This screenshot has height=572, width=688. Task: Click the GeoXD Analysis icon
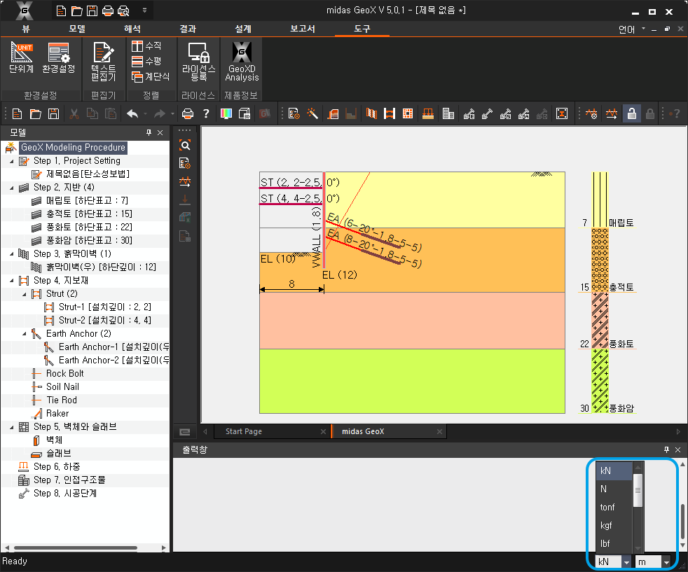point(242,61)
